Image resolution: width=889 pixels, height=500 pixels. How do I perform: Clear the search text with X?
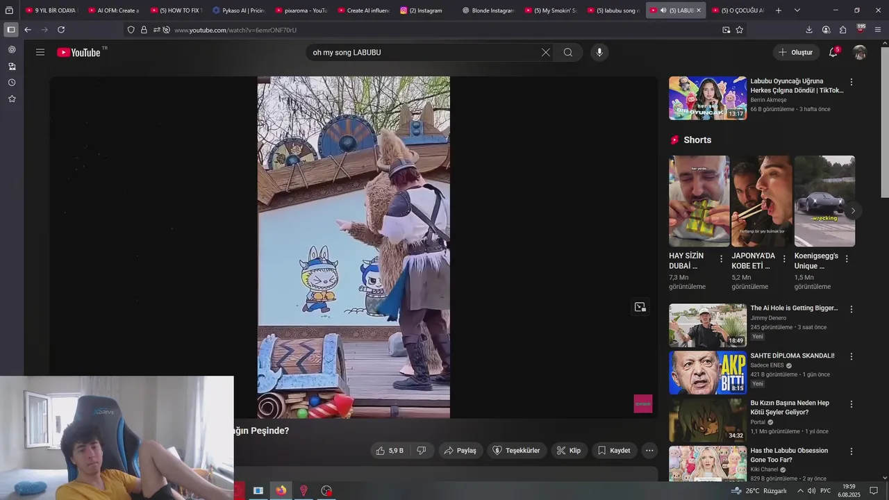(546, 52)
